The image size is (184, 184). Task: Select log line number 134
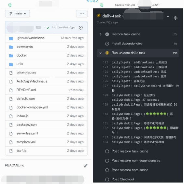click(106, 142)
